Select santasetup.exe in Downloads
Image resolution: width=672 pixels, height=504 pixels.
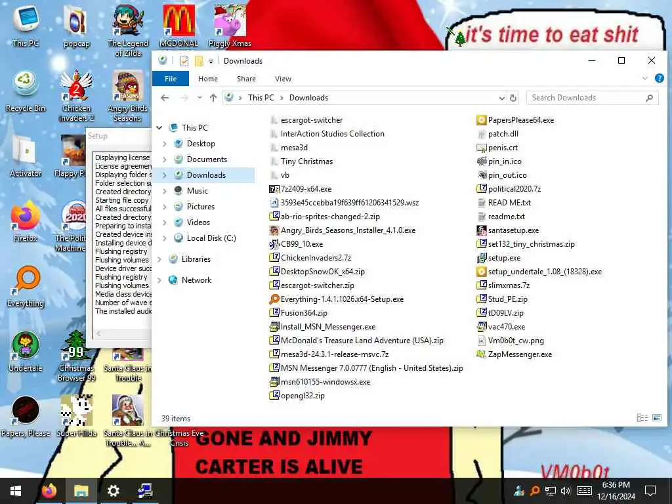click(509, 230)
